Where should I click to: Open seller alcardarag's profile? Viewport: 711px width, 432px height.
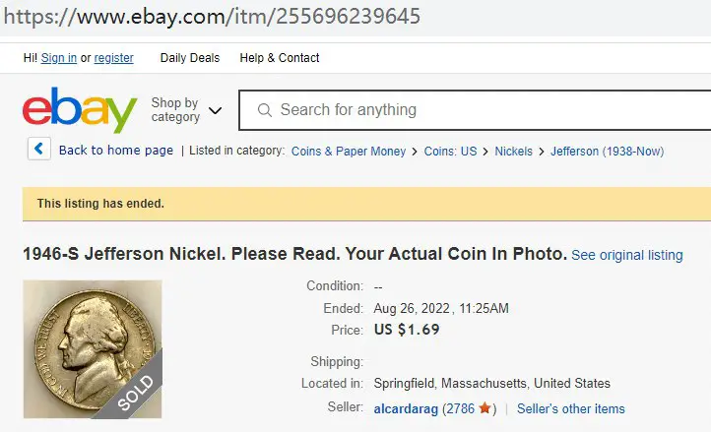click(x=406, y=409)
